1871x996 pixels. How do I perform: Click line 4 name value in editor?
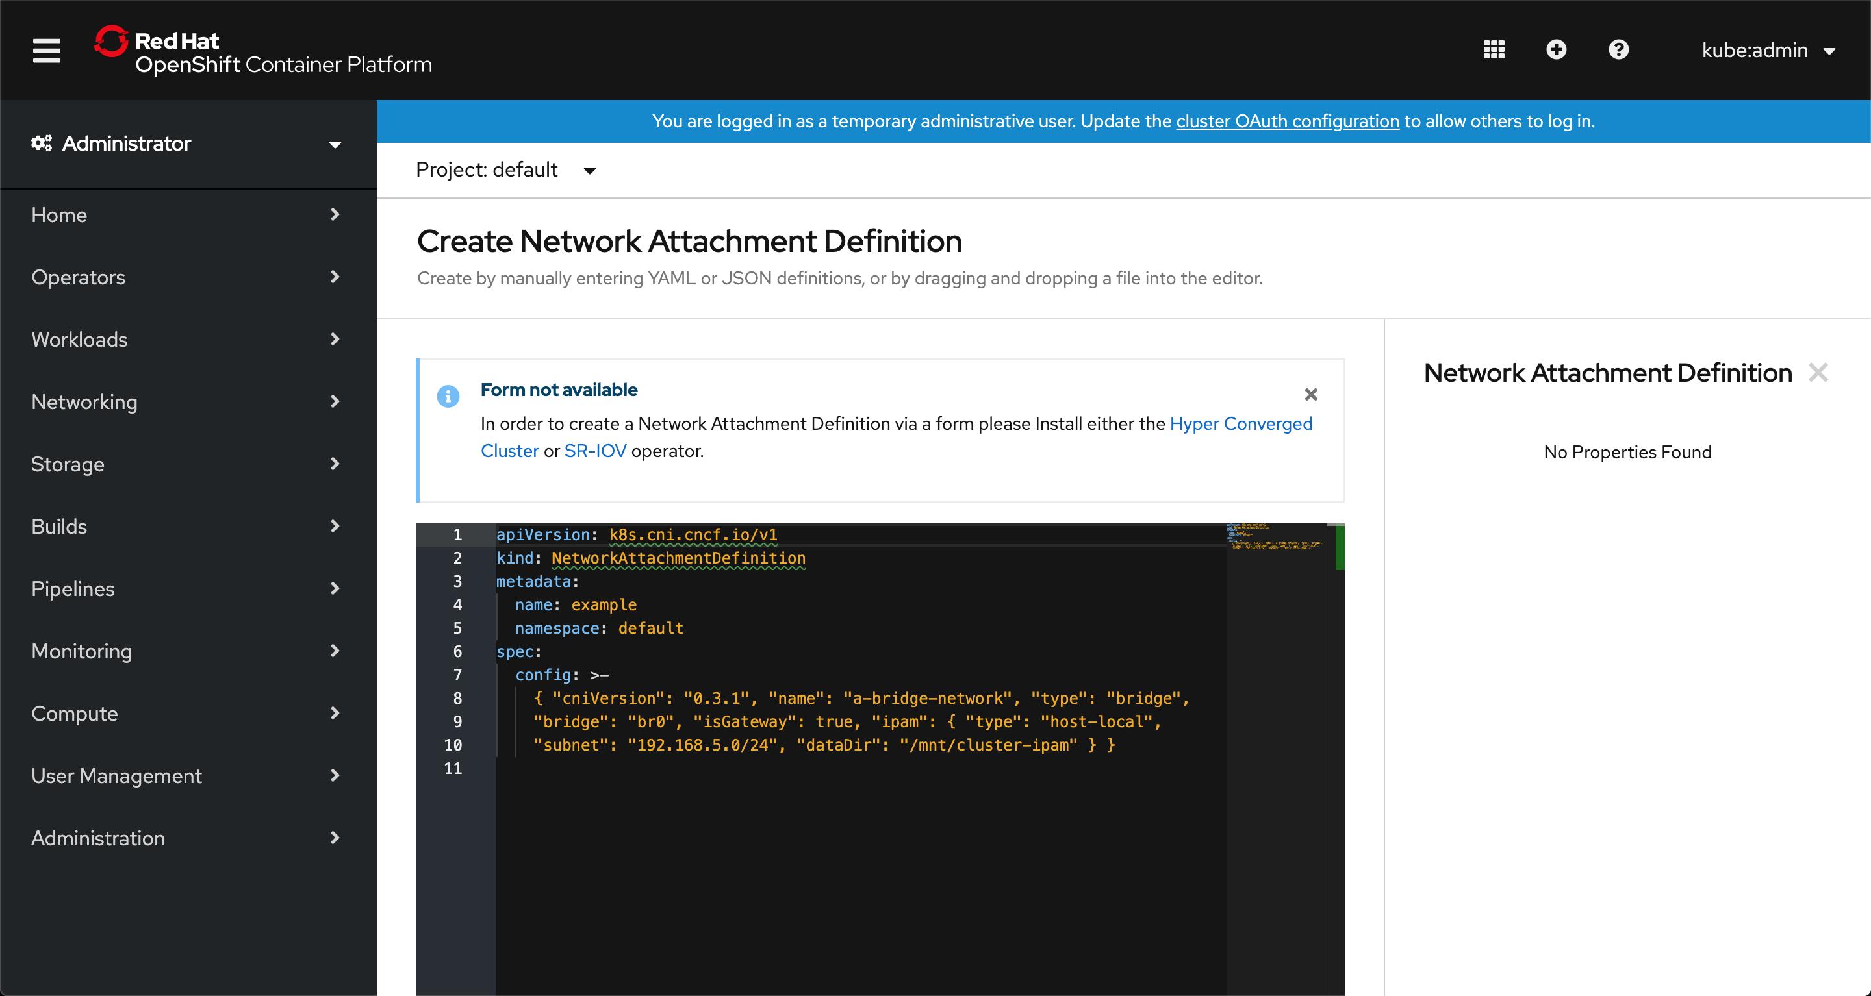point(604,604)
